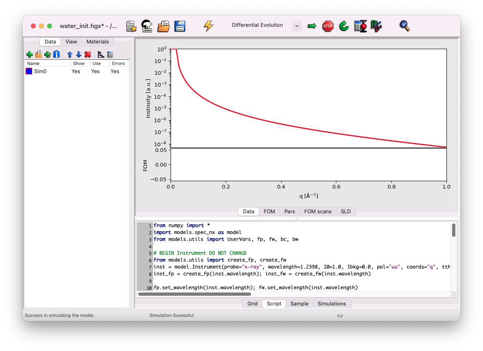Create a new model with the starred document icon
This screenshot has height=351, width=483.
pyautogui.click(x=132, y=26)
